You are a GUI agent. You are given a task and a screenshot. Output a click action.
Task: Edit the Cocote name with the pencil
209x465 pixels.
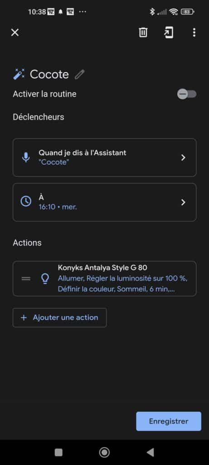click(x=80, y=74)
